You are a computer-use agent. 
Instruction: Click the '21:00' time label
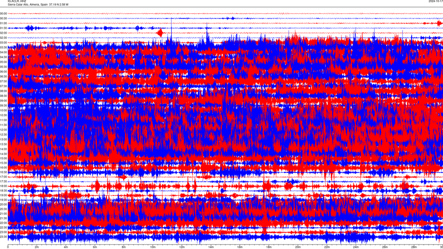coord(4,213)
